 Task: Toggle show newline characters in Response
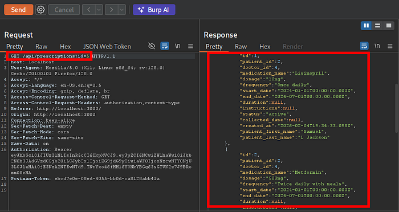click(377, 46)
